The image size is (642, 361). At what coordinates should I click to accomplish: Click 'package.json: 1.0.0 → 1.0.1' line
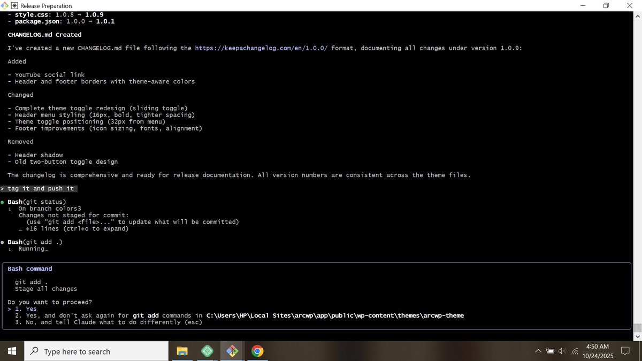point(65,21)
